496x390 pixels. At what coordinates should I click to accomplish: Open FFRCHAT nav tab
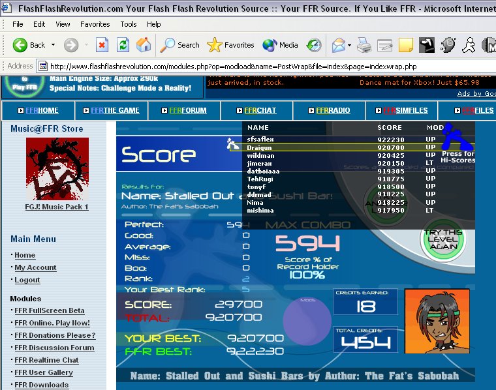coord(256,110)
